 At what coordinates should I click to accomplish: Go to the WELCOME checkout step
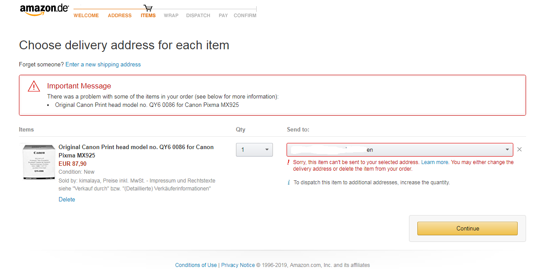(x=86, y=15)
